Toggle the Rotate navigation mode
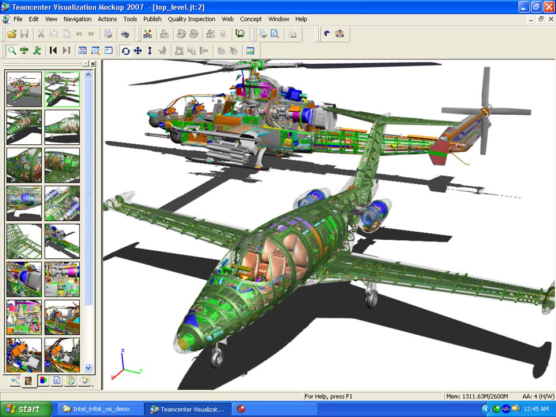The image size is (556, 417). pyautogui.click(x=125, y=51)
